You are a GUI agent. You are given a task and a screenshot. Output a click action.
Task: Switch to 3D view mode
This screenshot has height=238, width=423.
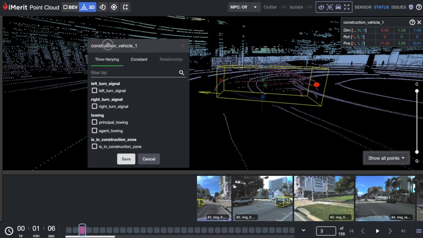(88, 7)
